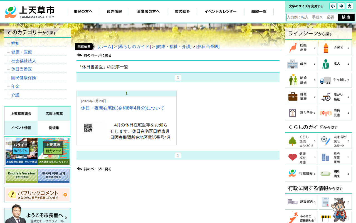Open the 施設案内 facilities icon
The width and height of the screenshot is (356, 223).
(301, 202)
